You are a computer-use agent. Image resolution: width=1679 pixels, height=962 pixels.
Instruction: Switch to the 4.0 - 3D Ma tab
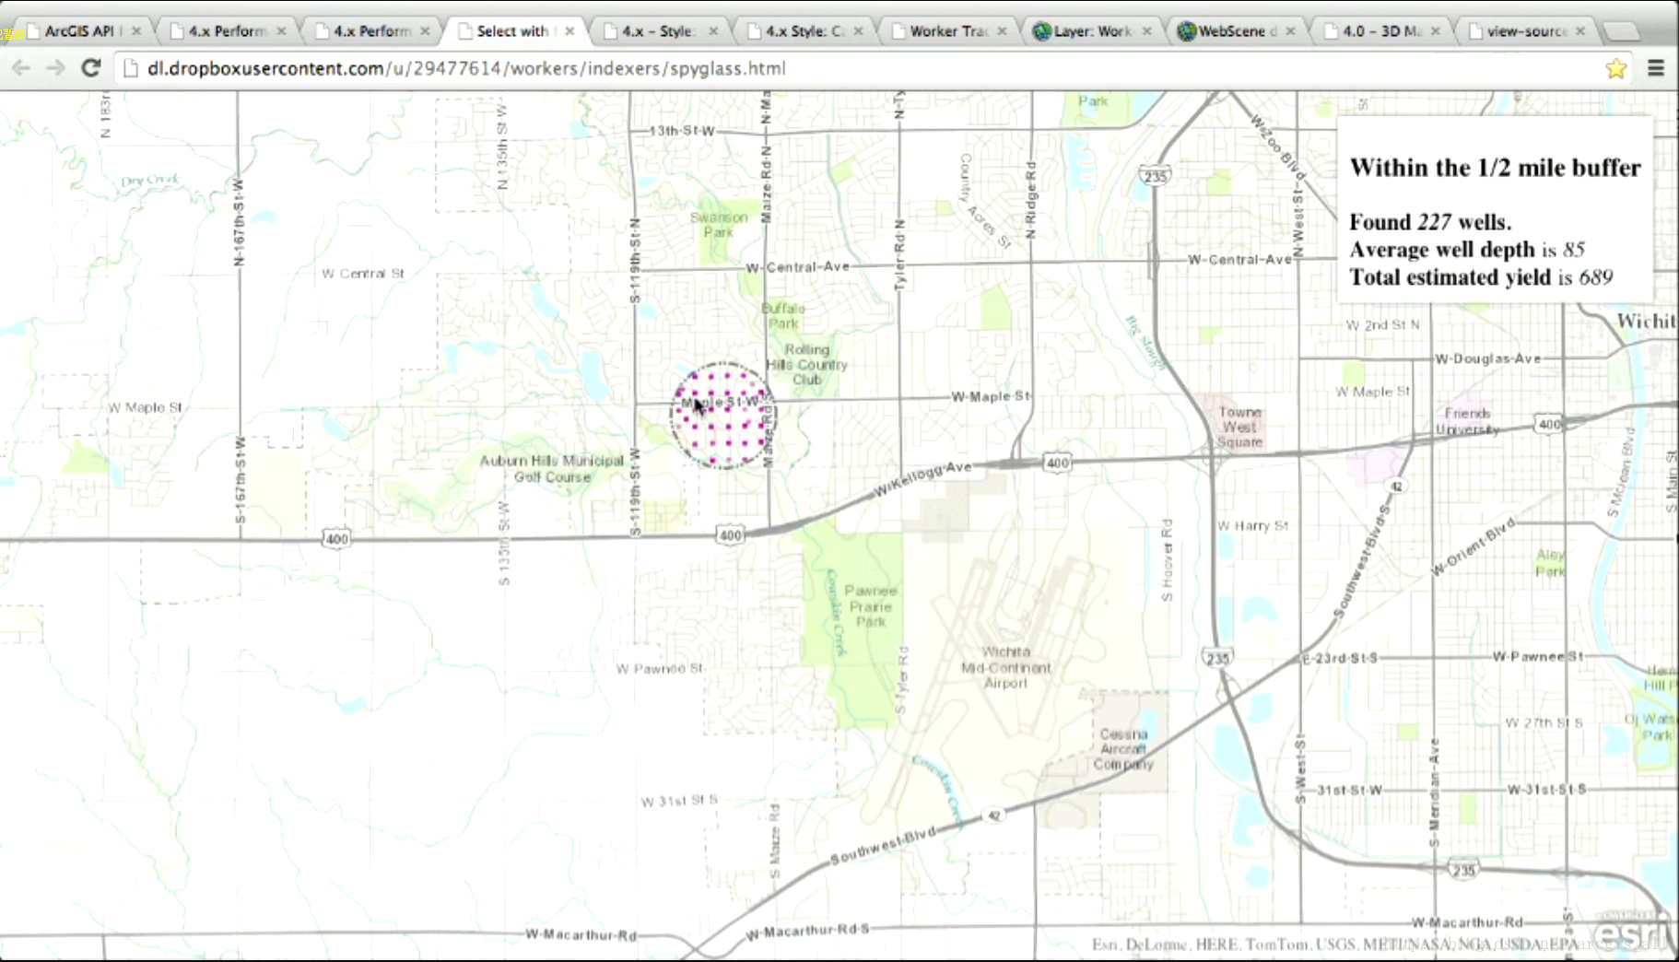[1381, 30]
